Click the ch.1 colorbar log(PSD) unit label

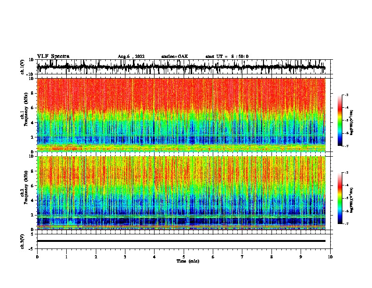tap(352, 123)
